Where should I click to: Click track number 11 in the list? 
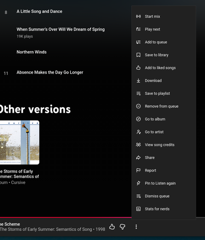6,74
